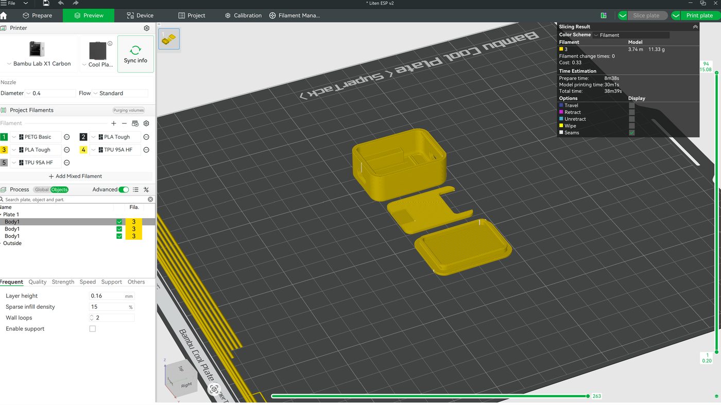721x405 pixels.
Task: Open filament settings gear icon
Action: [146, 124]
